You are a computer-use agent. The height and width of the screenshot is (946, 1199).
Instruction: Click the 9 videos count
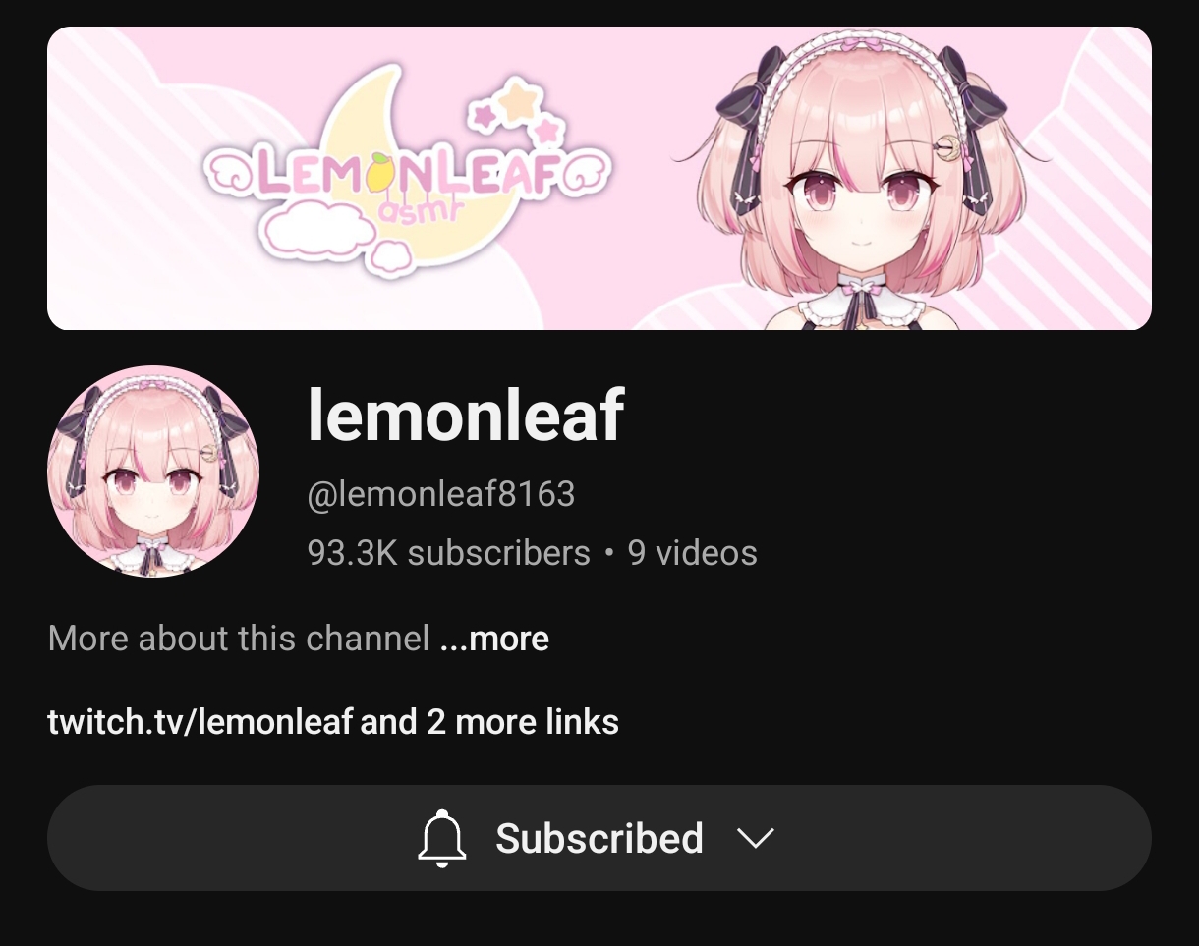click(693, 552)
